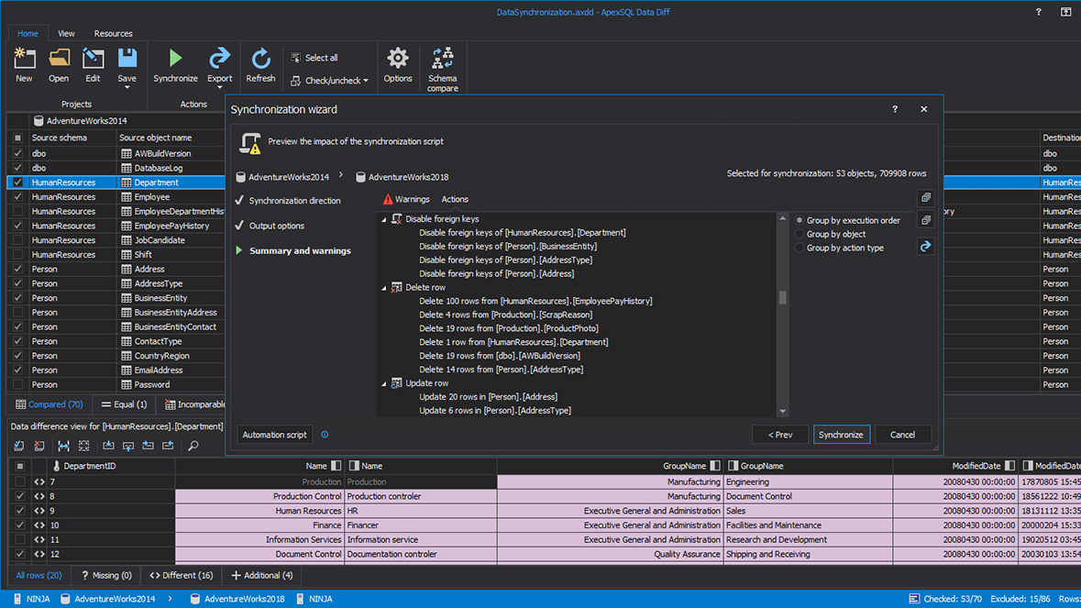The height and width of the screenshot is (608, 1081).
Task: Switch to the Home ribbon tab
Action: (28, 33)
